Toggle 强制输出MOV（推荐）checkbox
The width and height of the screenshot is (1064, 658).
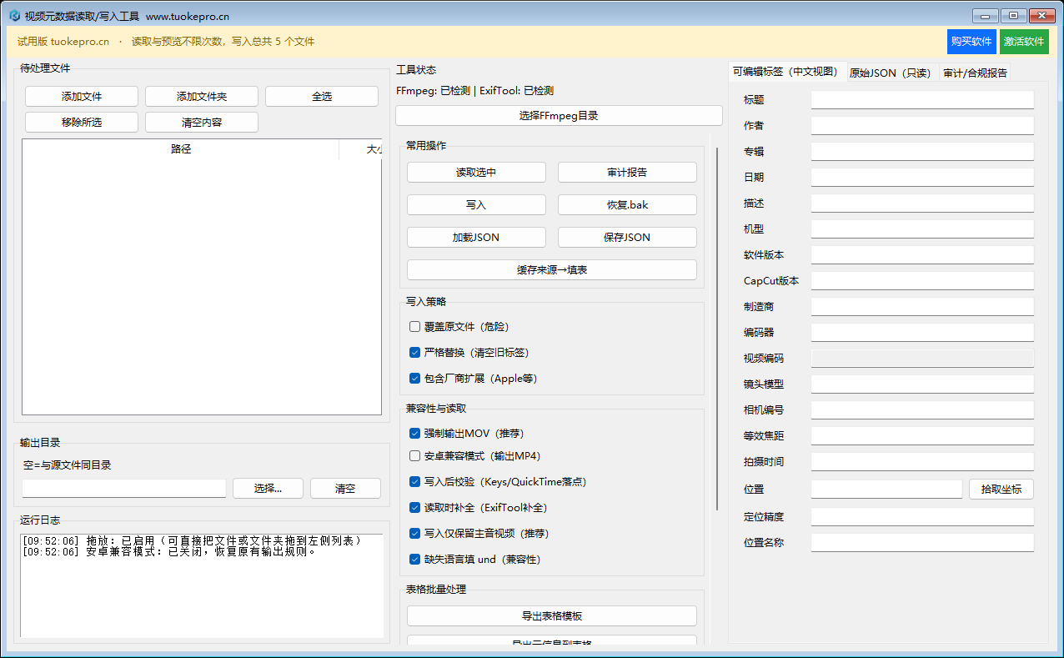[414, 434]
